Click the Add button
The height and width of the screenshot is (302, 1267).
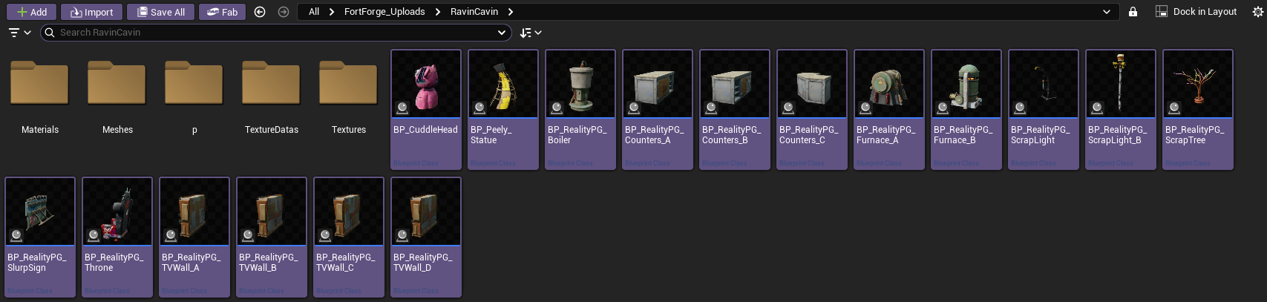click(31, 12)
